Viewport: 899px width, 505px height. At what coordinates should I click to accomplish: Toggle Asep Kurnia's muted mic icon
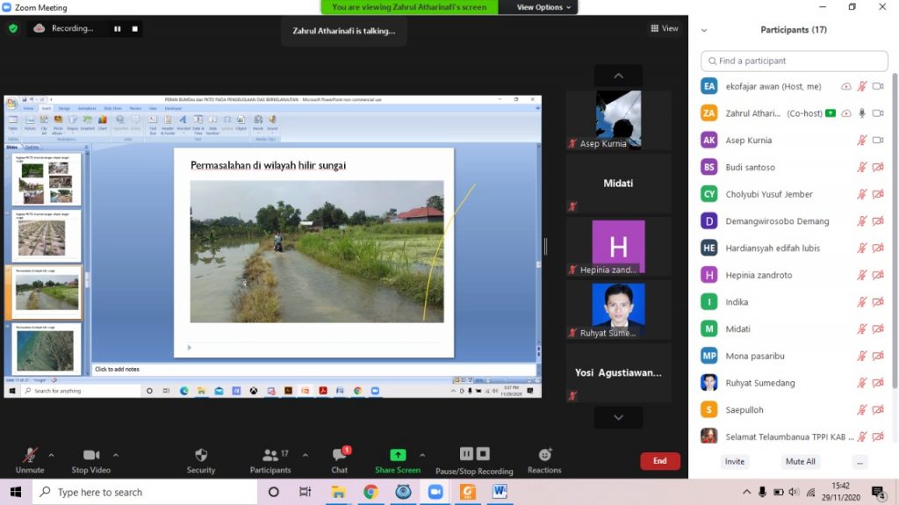[x=861, y=140]
